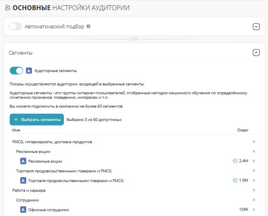Click the Выбрать сегменты button

pos(37,120)
